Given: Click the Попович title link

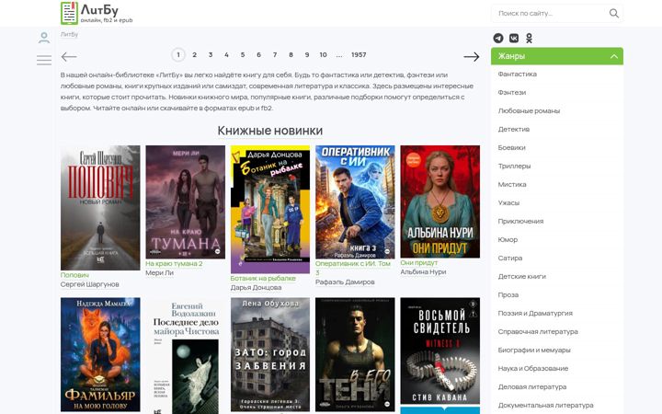Looking at the screenshot, I should pyautogui.click(x=74, y=275).
